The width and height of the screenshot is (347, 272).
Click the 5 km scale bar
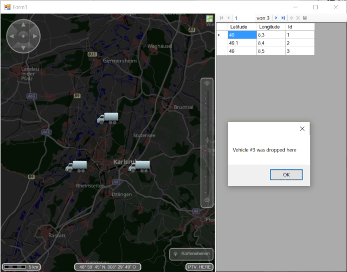tap(21, 267)
